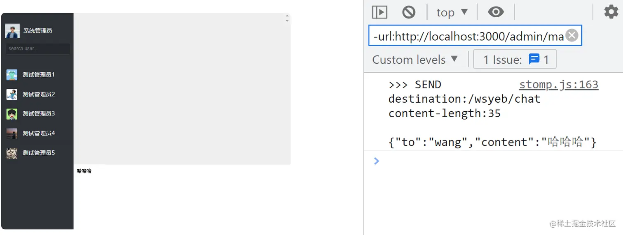Viewport: 623px width, 235px height.
Task: Clear the console with the ban icon
Action: [409, 12]
